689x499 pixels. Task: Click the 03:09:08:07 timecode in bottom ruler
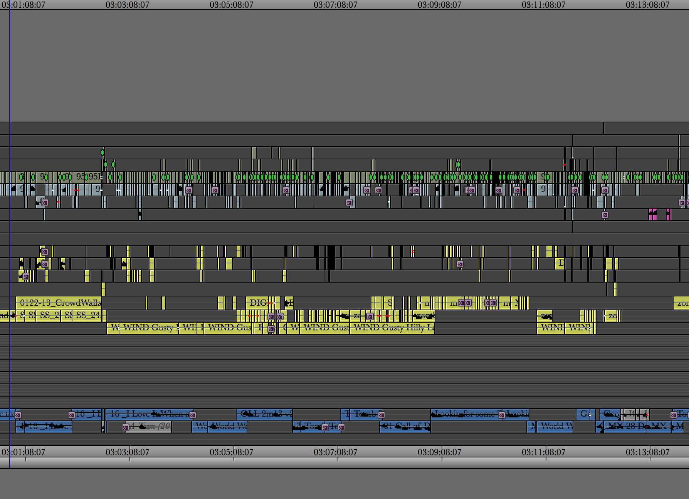point(439,452)
